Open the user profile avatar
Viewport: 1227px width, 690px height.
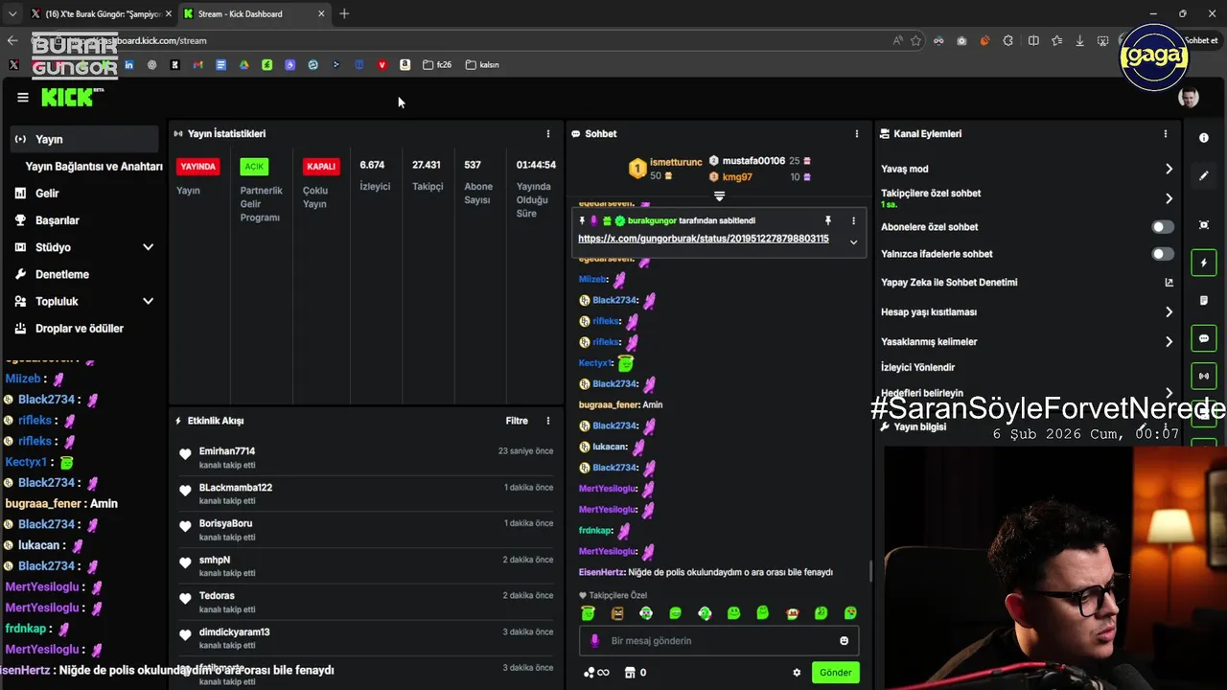(x=1189, y=98)
